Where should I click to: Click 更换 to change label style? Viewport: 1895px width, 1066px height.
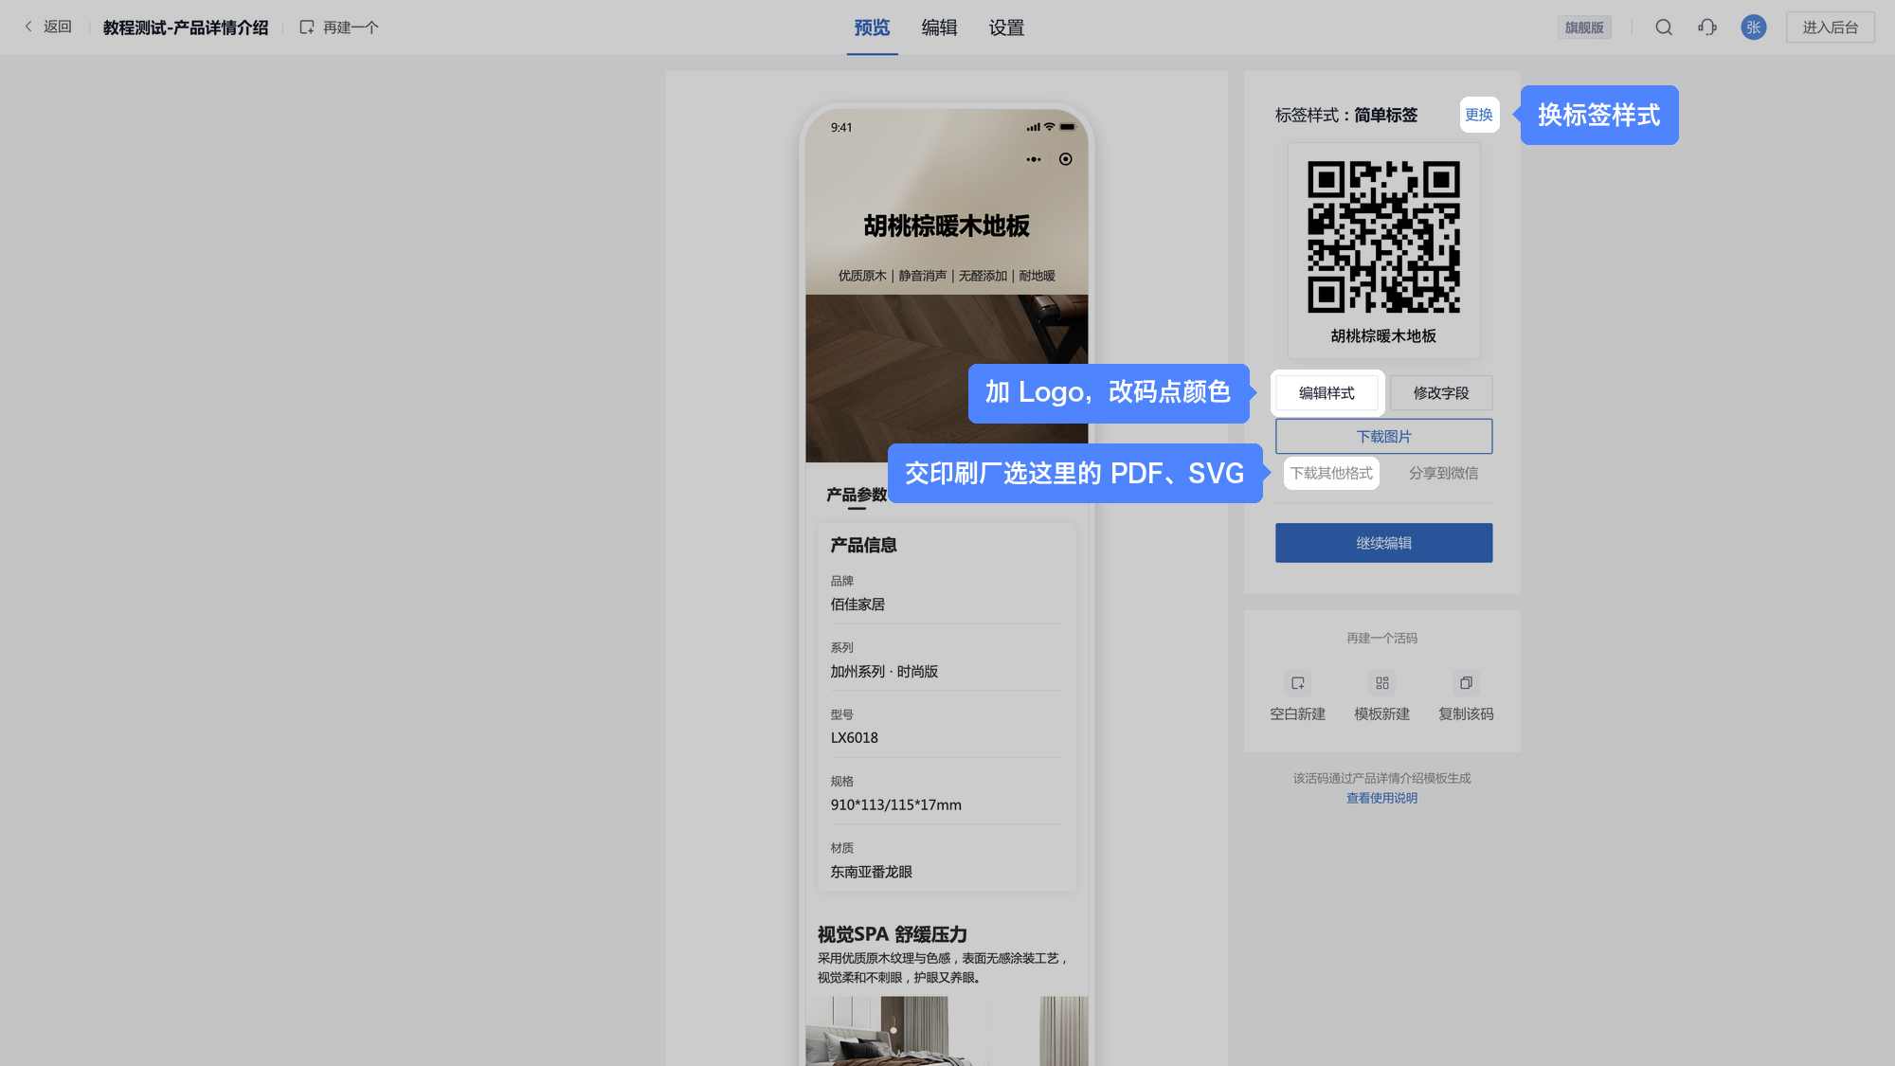click(x=1479, y=115)
